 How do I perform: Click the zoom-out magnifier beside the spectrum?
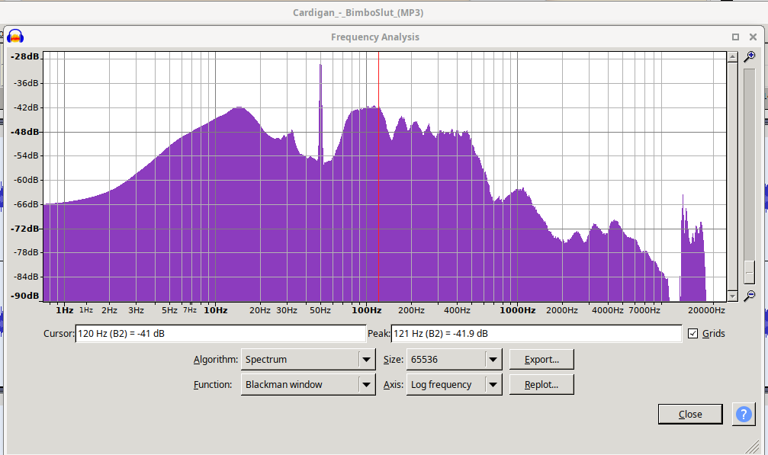[x=750, y=296]
